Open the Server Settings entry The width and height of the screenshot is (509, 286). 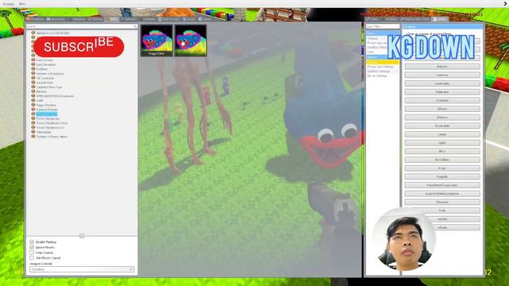click(377, 75)
